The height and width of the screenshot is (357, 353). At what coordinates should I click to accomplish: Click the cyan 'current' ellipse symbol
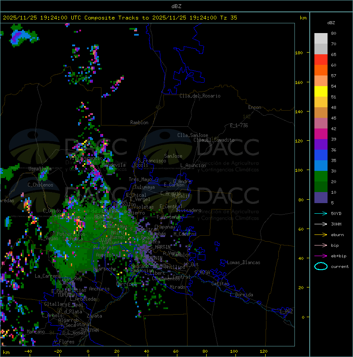pyautogui.click(x=321, y=266)
